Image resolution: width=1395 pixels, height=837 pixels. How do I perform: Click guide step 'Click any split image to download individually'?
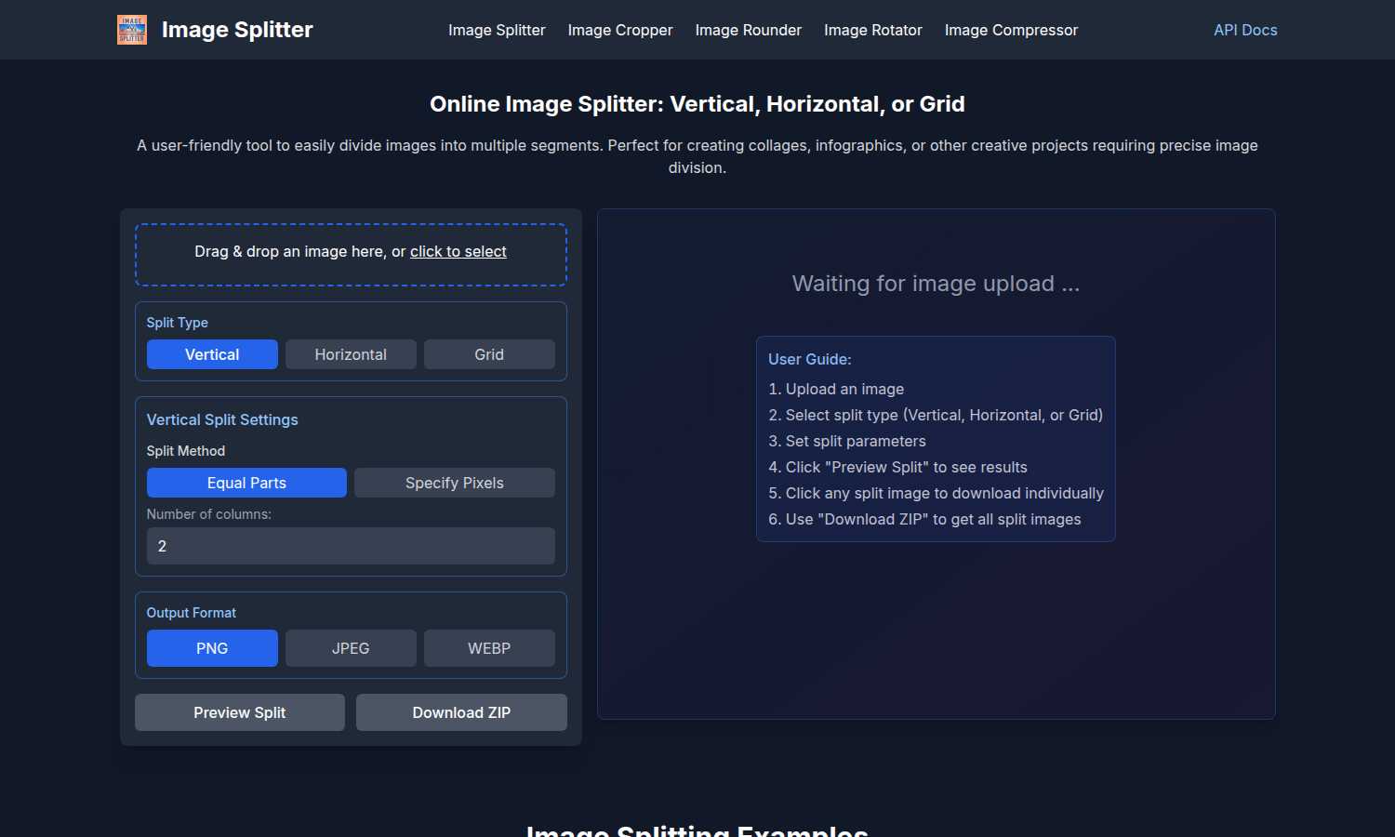tap(936, 493)
